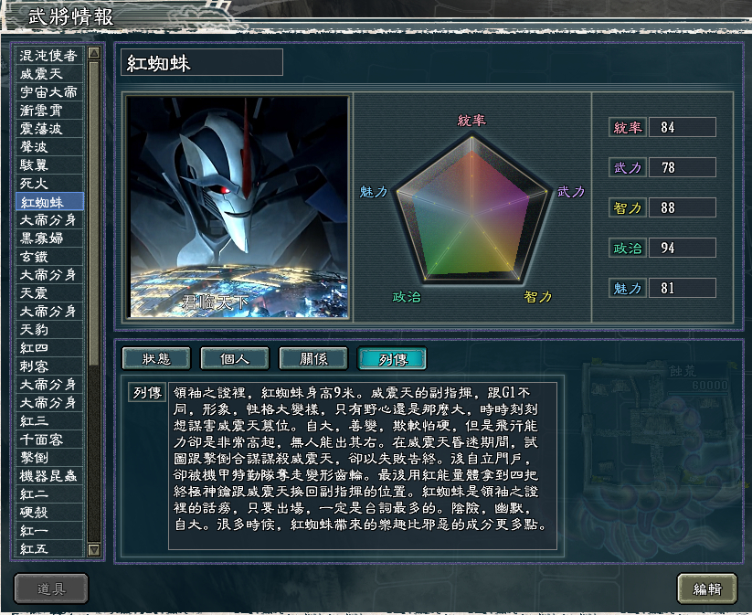Click the 道具 button
Screen dimensions: 752x615
point(51,588)
